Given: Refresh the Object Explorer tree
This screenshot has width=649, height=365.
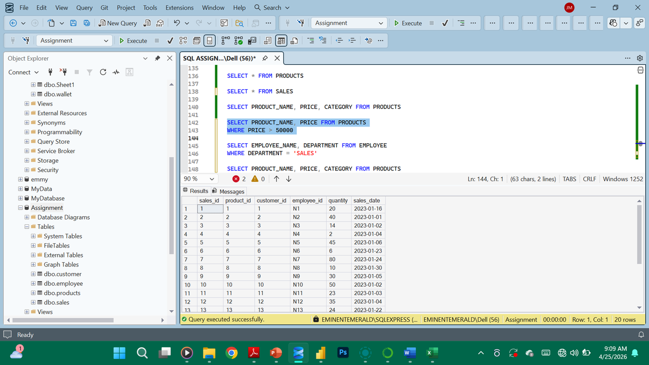Looking at the screenshot, I should pyautogui.click(x=102, y=72).
